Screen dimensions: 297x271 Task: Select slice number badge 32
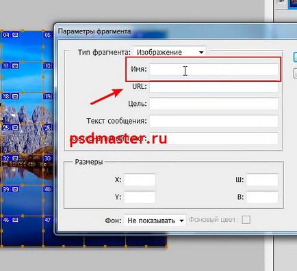(x=6, y=158)
